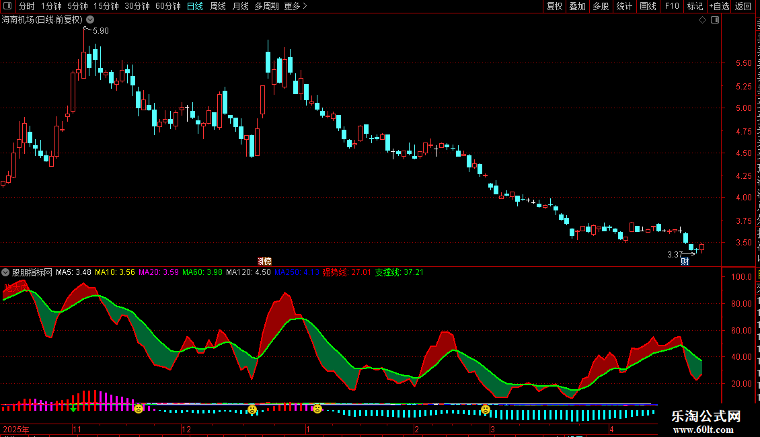
Task: Click the fourth sad-face signal icon near month 3
Action: 485,410
